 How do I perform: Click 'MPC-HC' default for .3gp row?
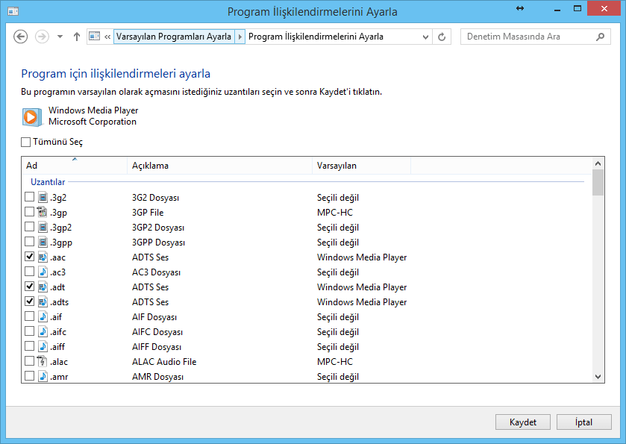(x=335, y=213)
